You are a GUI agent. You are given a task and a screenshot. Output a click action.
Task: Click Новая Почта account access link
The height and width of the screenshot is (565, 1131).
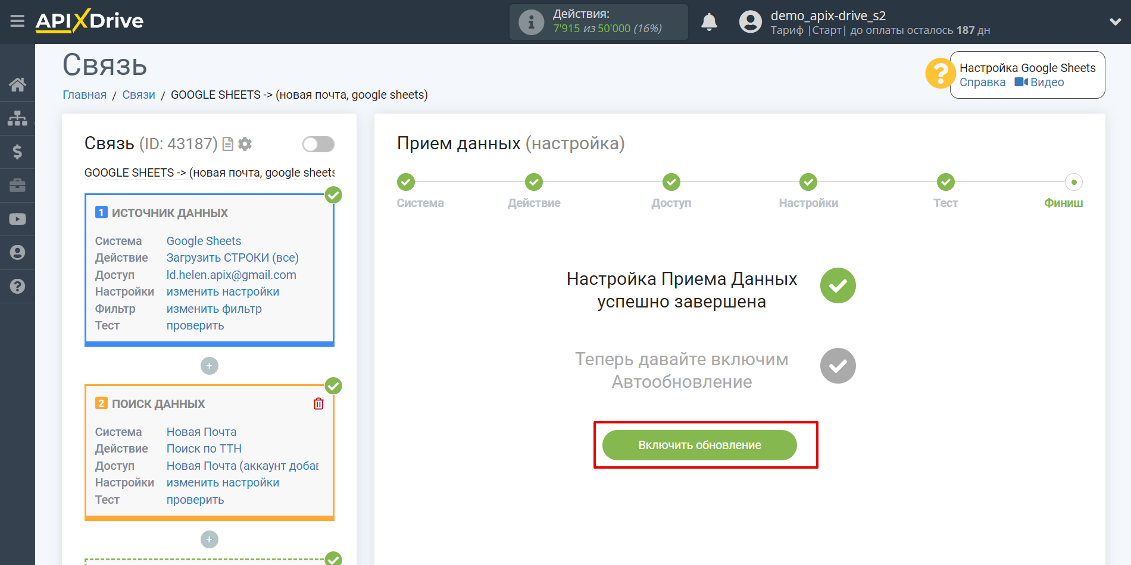click(x=243, y=466)
